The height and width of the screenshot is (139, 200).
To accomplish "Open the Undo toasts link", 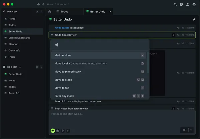I will tap(62, 28).
